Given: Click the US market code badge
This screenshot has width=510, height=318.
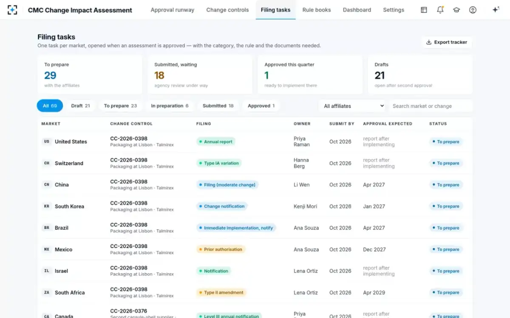Looking at the screenshot, I should point(47,142).
